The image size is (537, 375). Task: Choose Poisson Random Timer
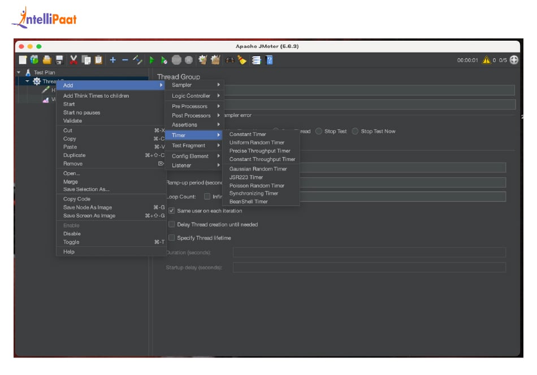[x=257, y=186]
